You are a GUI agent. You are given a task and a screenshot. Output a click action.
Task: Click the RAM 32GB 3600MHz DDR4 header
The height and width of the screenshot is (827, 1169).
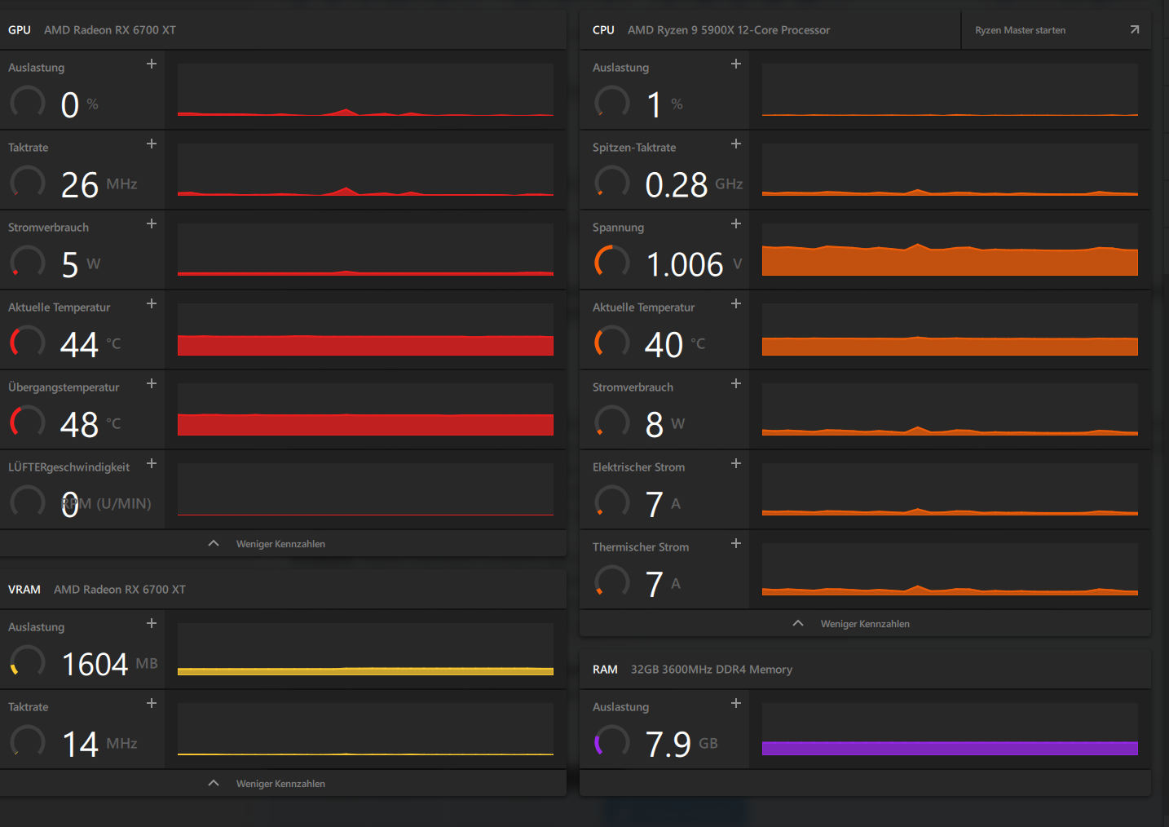pos(692,670)
